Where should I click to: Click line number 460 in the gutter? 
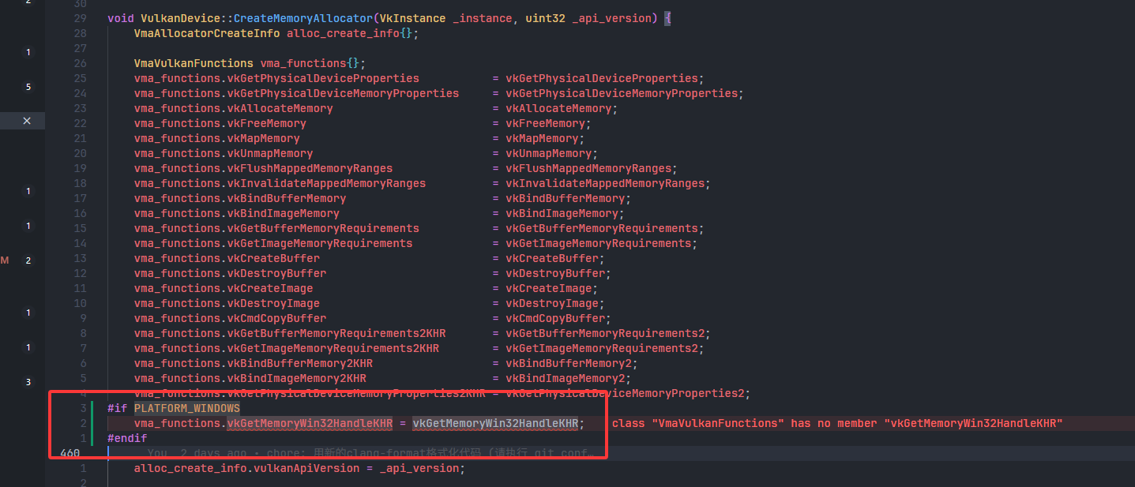point(70,453)
